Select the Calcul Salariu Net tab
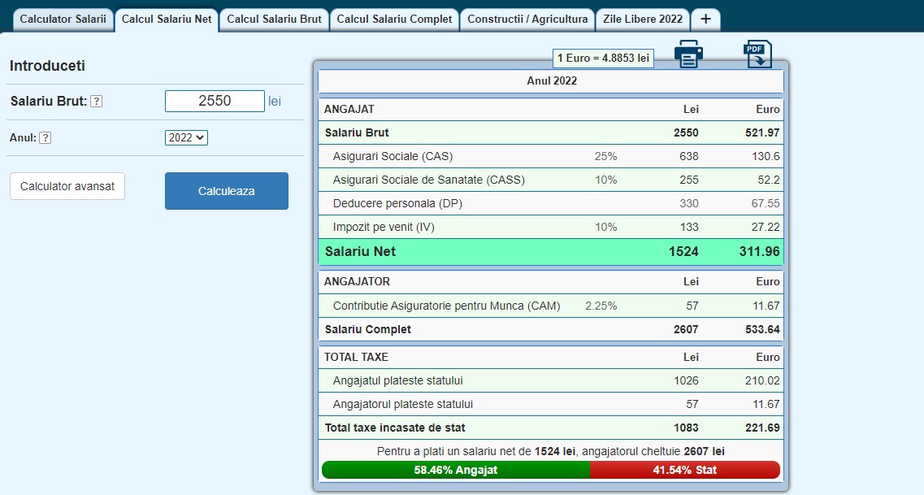Viewport: 924px width, 495px height. [x=167, y=20]
